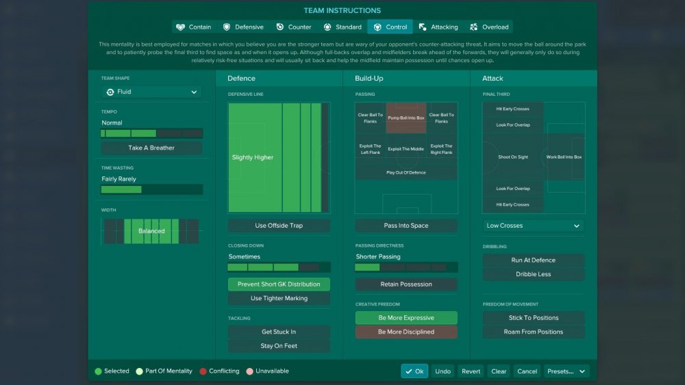This screenshot has width=685, height=385.
Task: Click the Counter mentality icon
Action: point(280,27)
